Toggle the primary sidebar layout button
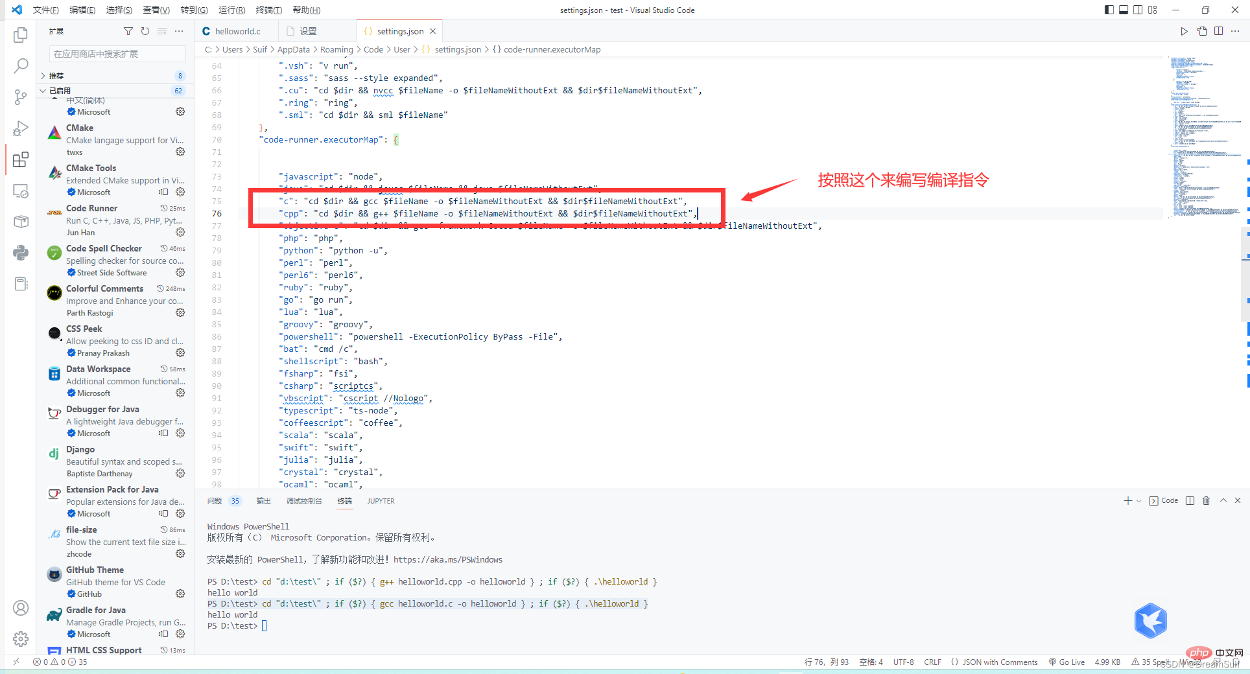This screenshot has height=674, width=1250. click(1109, 10)
